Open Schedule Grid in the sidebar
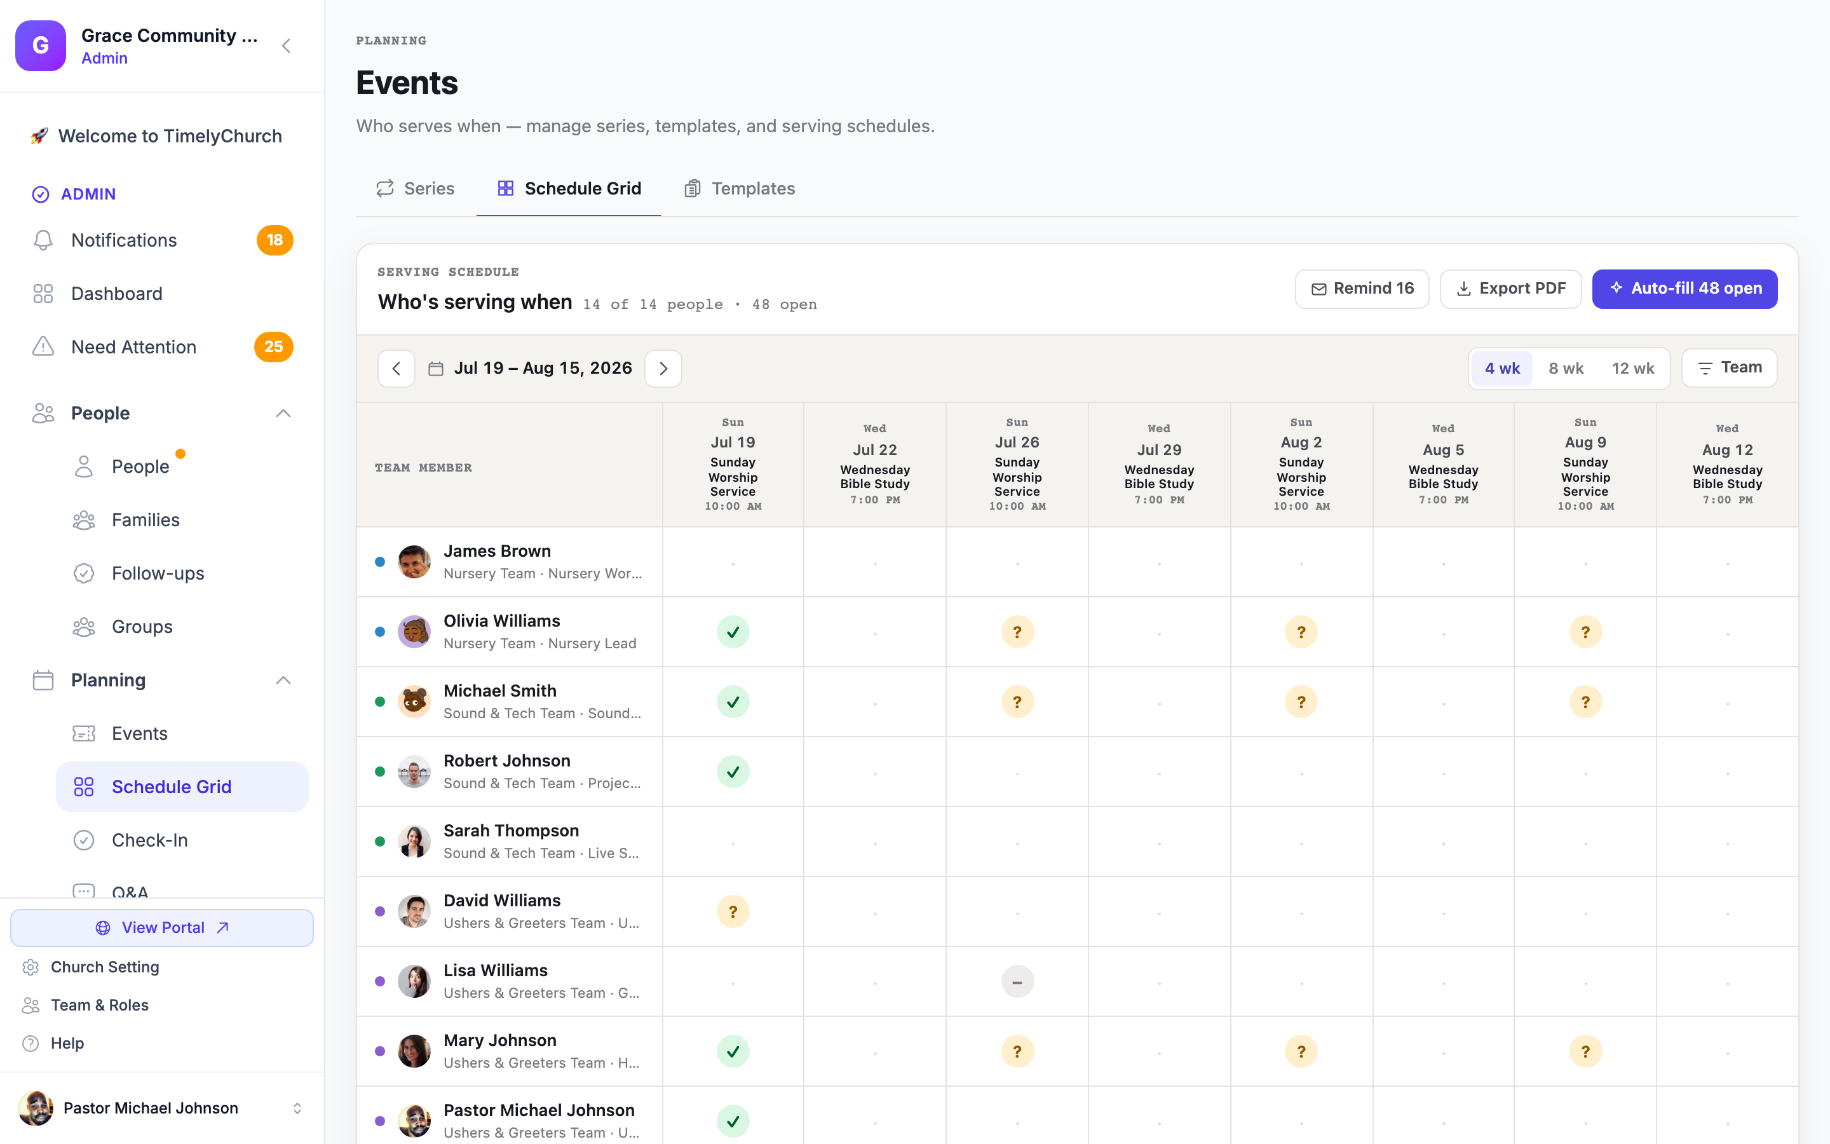This screenshot has height=1144, width=1830. [x=182, y=787]
